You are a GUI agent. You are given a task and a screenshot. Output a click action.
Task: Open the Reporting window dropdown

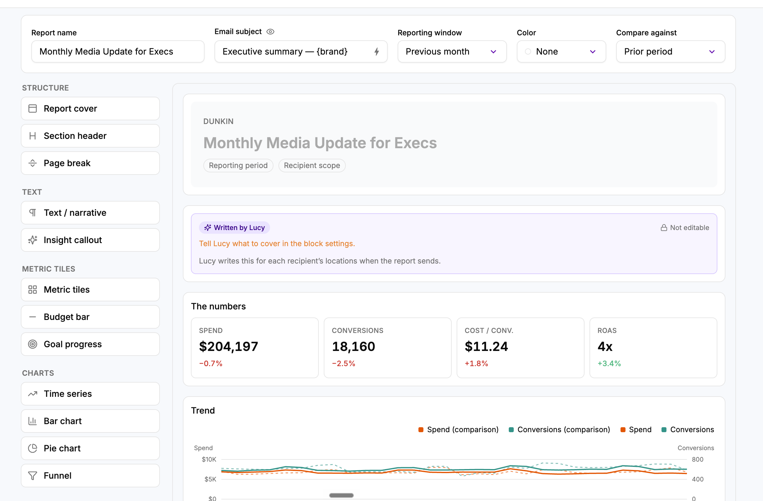tap(452, 51)
